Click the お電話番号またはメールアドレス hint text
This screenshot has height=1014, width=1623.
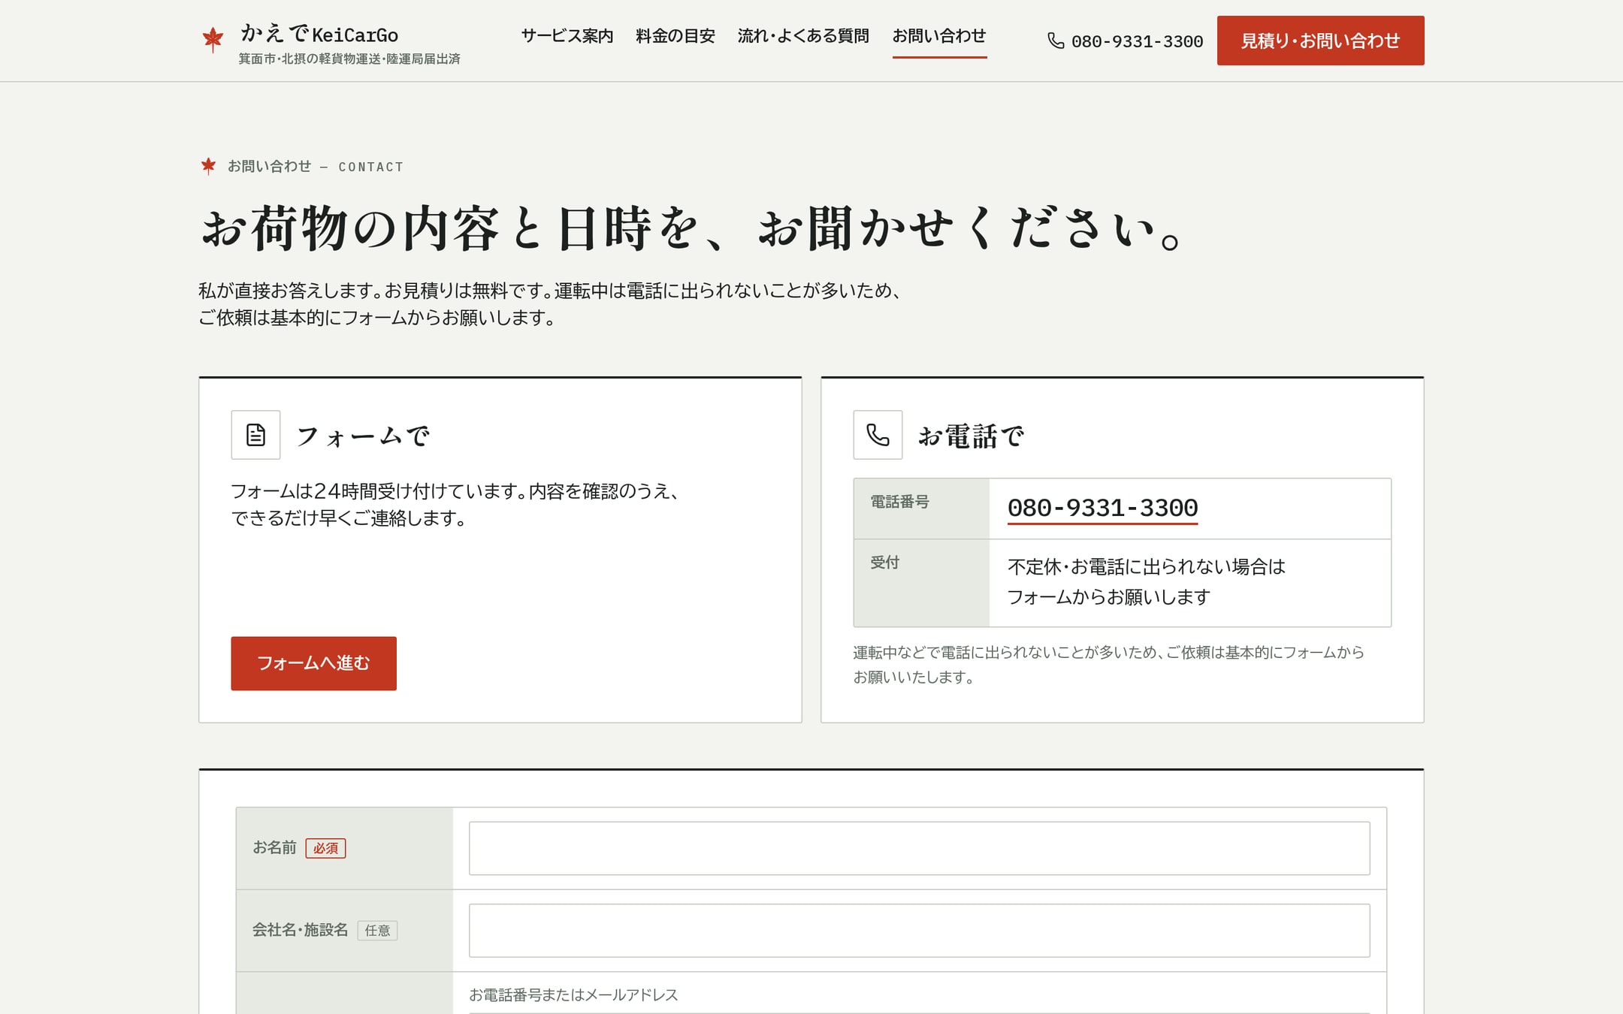(x=573, y=995)
